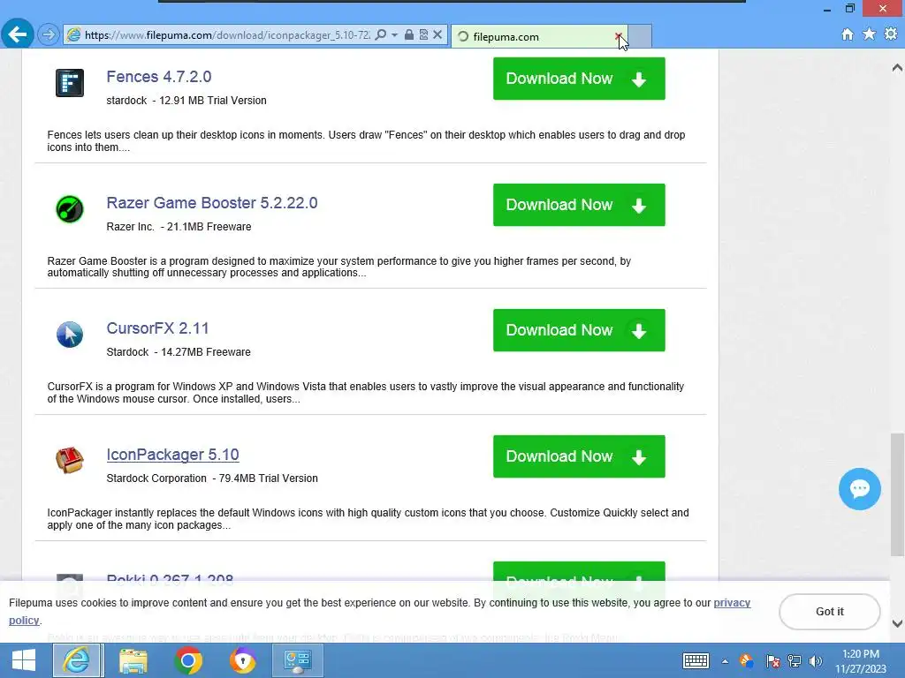Screen dimensions: 905x678
Task: Open the network status tray icon
Action: coord(795,661)
